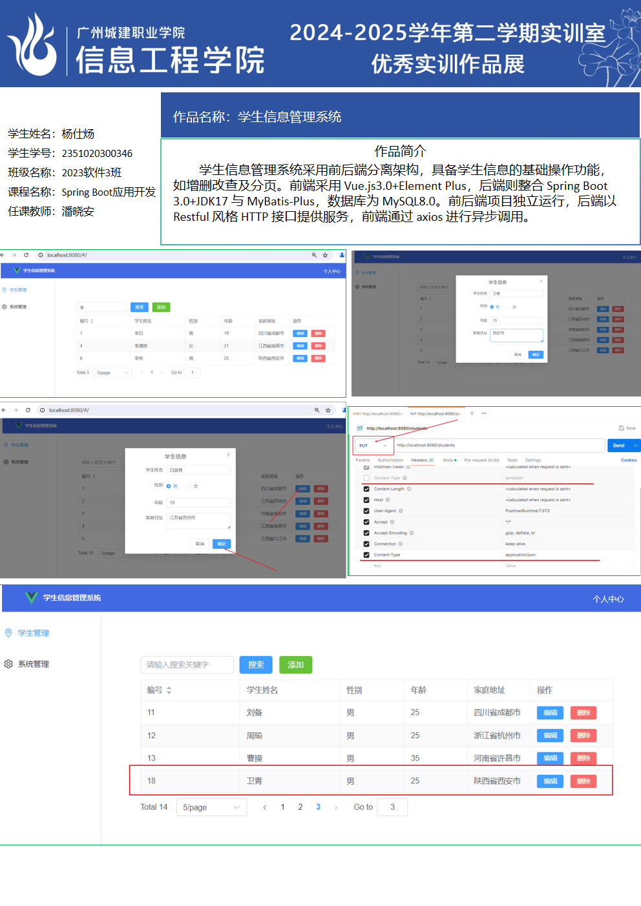The height and width of the screenshot is (906, 641).
Task: Switch to the Body tab in Postman
Action: click(x=449, y=460)
